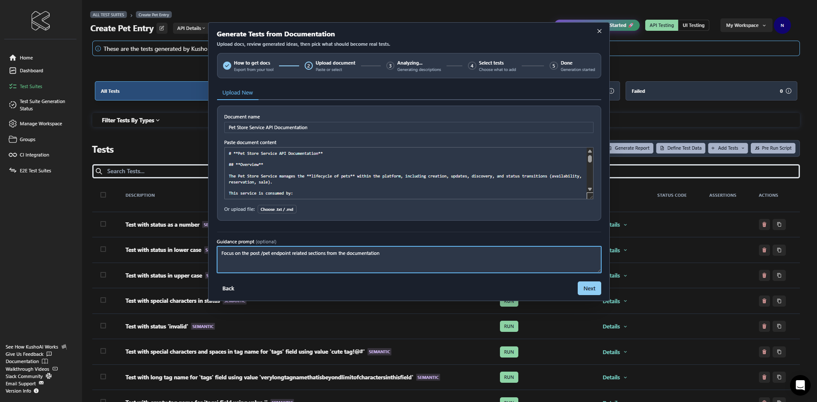817x402 pixels.
Task: Open the Add Tests dropdown
Action: [x=728, y=148]
